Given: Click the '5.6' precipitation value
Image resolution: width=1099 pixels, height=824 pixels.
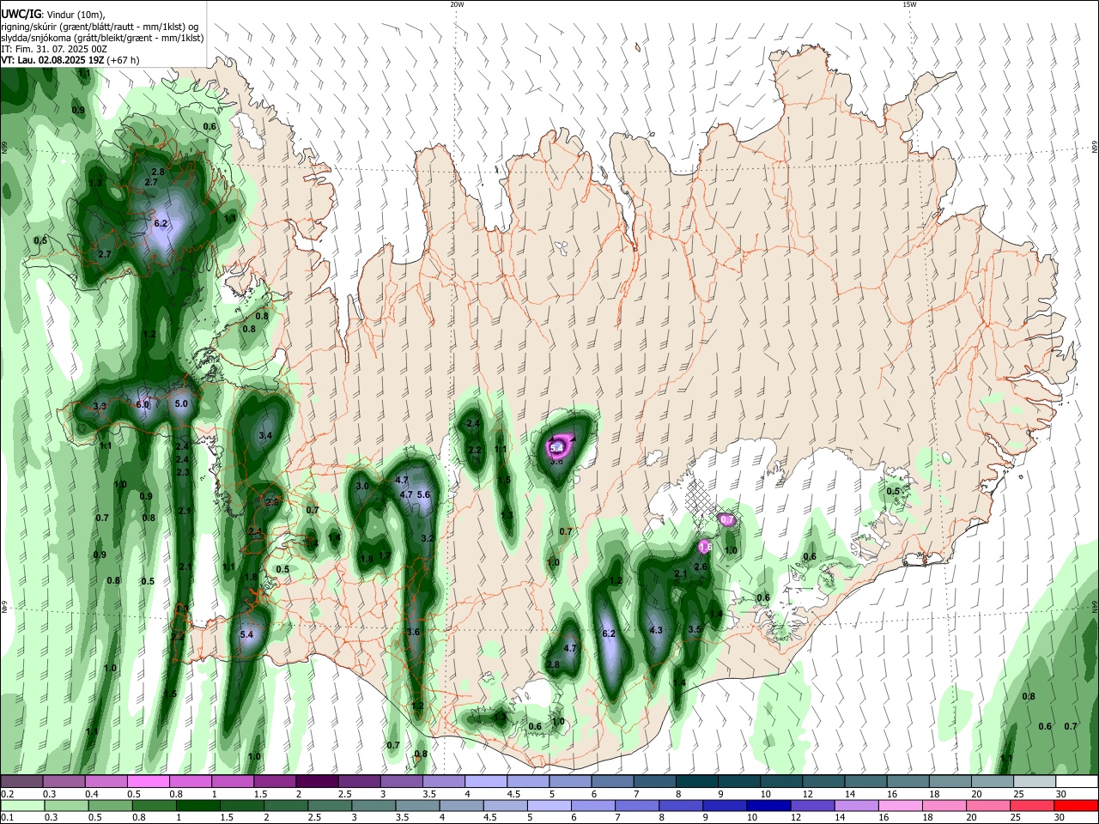Looking at the screenshot, I should pos(422,495).
